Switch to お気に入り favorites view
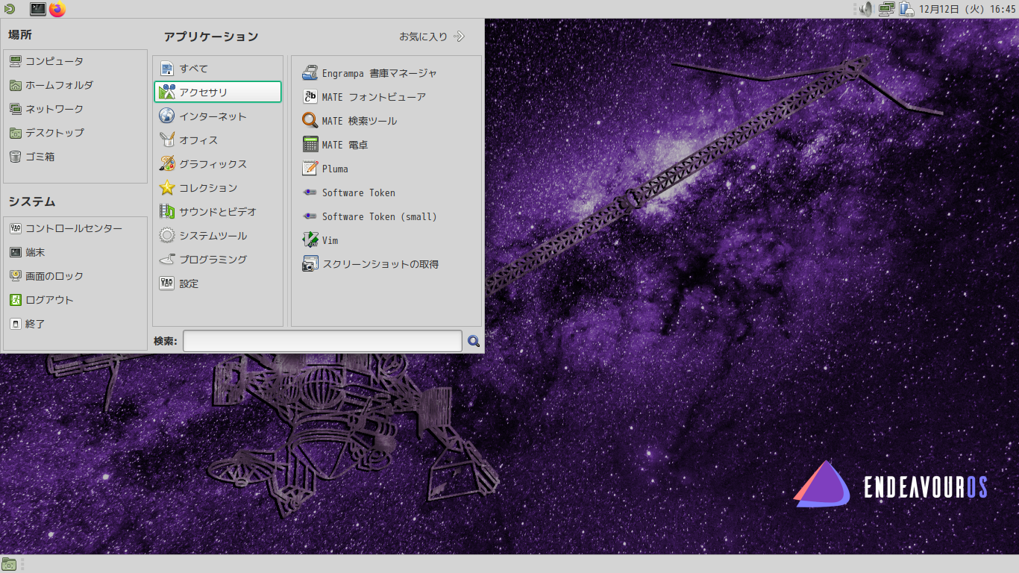1019x573 pixels. pos(432,36)
